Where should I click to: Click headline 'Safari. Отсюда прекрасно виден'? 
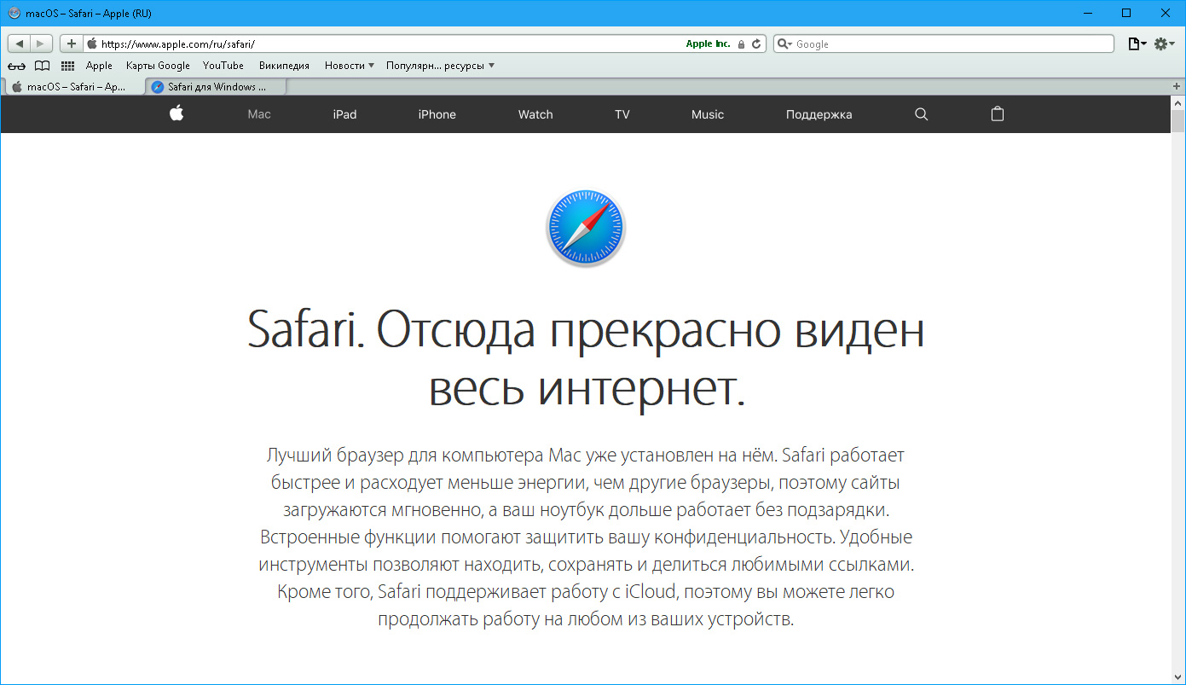[x=586, y=331]
